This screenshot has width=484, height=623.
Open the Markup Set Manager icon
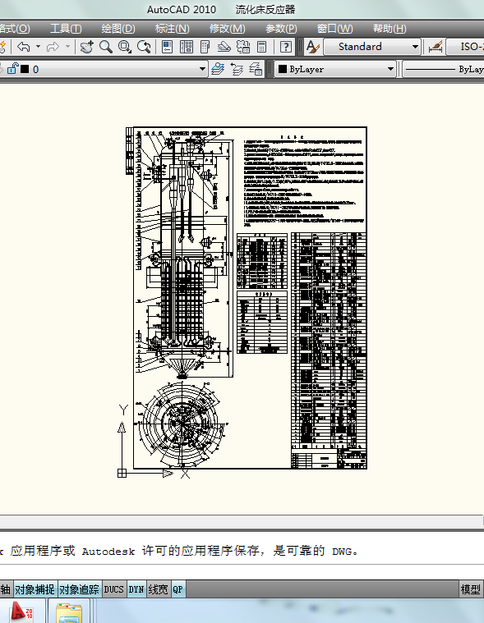(x=243, y=47)
